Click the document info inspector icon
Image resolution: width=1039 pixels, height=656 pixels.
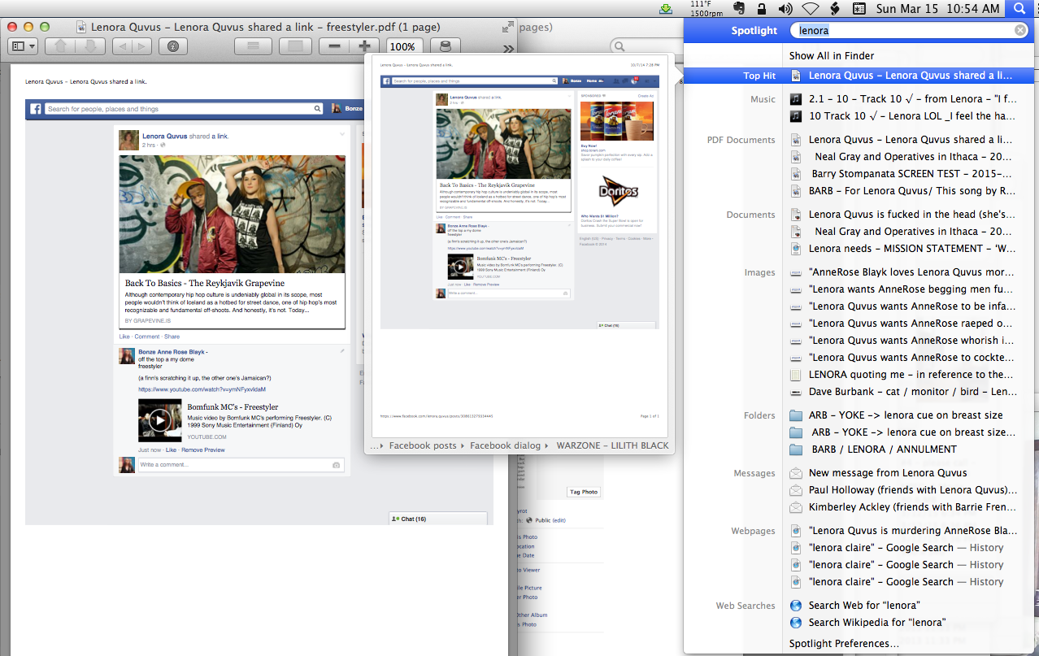point(172,46)
